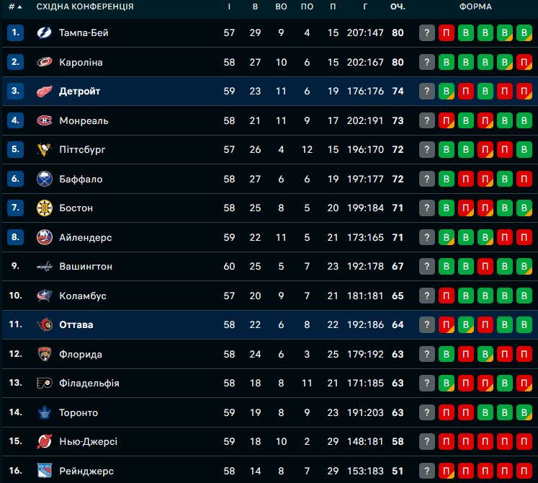Click the question mark form badge for Тампа-Бей
This screenshot has height=483, width=538.
(427, 33)
